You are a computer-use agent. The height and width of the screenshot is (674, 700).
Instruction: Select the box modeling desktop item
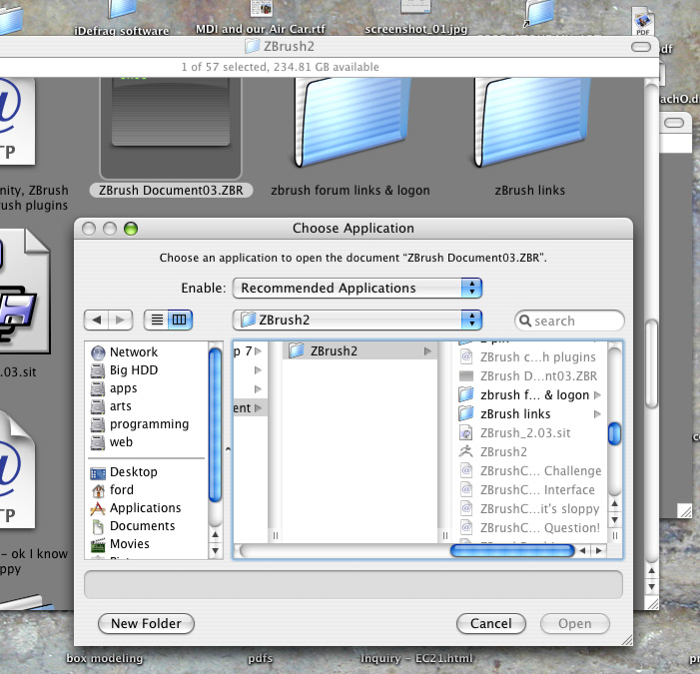point(105,658)
